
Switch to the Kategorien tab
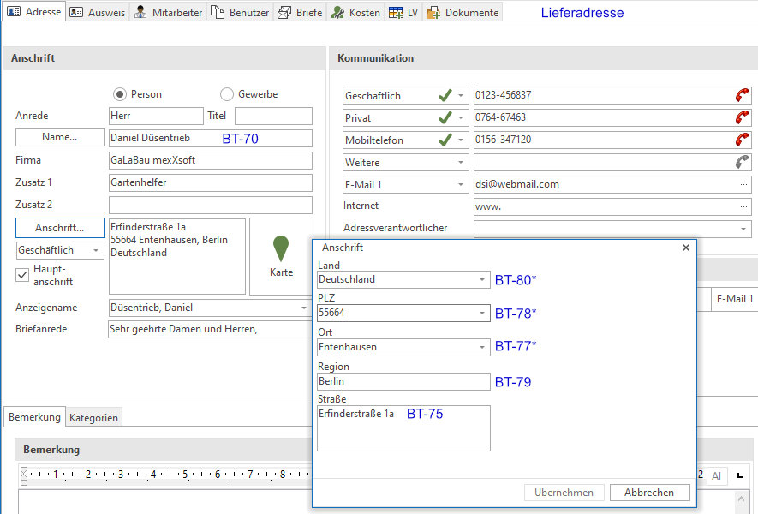(x=93, y=418)
